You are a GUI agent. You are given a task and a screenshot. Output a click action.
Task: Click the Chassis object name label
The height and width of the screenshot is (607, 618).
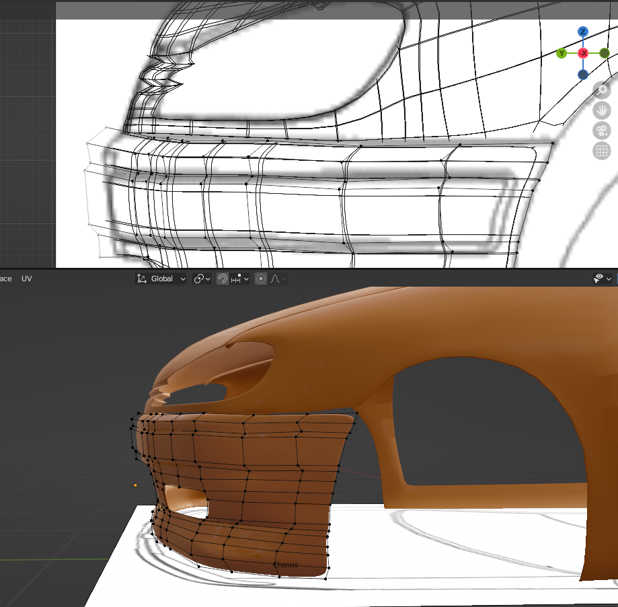pos(286,565)
